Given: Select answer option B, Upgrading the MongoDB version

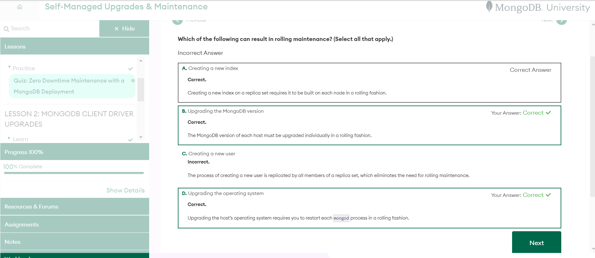Looking at the screenshot, I should 225,111.
